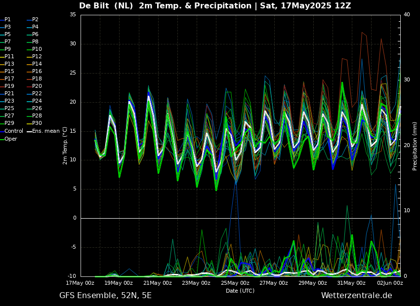Viewport: 420px width, 306px height.
Task: Select the Control run legend item
Action: point(13,131)
